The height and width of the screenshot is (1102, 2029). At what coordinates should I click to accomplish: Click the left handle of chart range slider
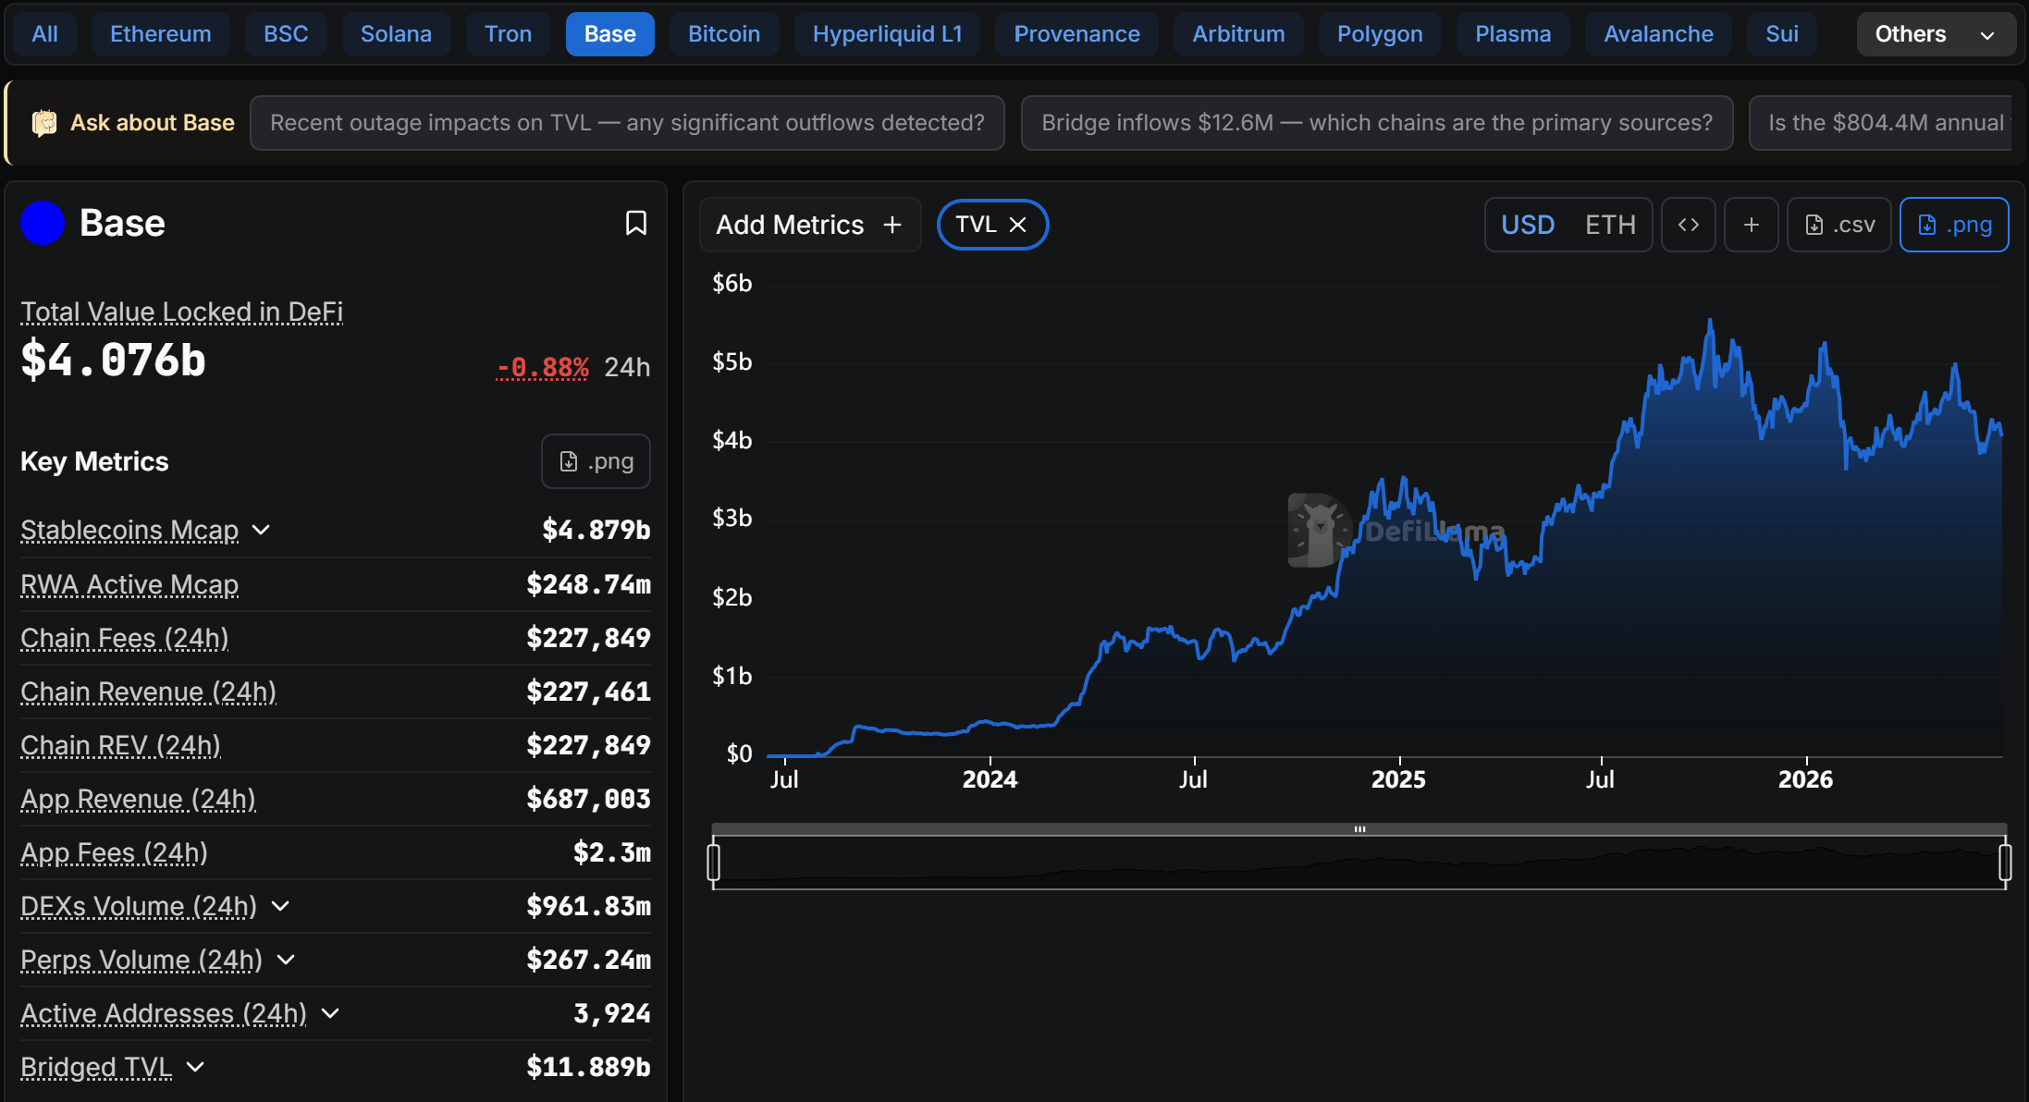(713, 863)
